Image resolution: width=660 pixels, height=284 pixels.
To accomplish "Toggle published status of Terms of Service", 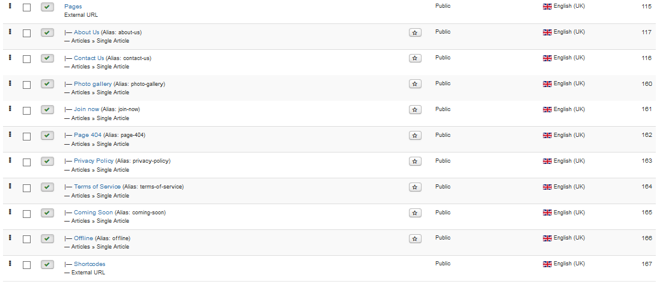I will 47,187.
